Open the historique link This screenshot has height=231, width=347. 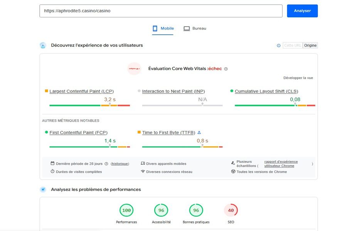tap(120, 164)
